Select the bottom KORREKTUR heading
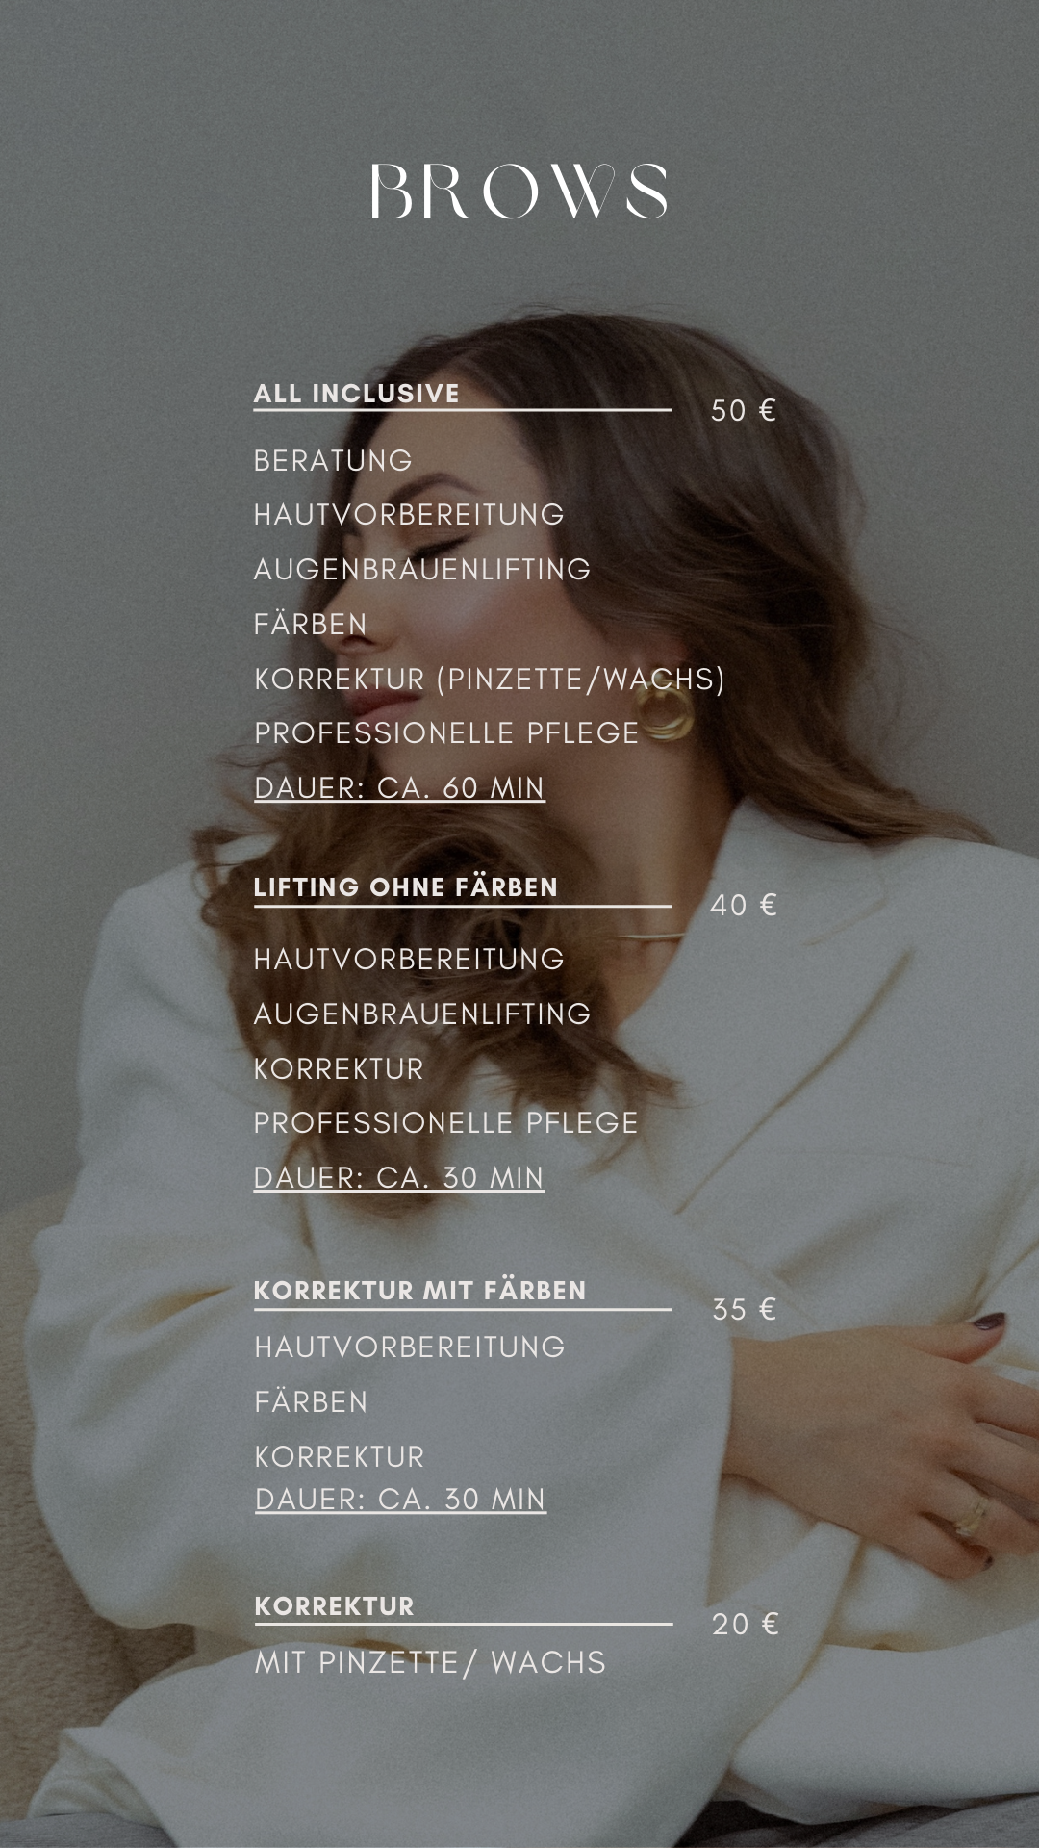This screenshot has width=1039, height=1848. click(335, 1606)
